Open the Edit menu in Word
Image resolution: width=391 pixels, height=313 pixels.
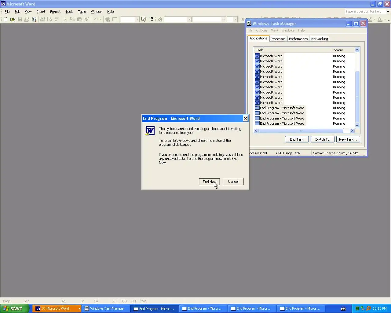(17, 12)
